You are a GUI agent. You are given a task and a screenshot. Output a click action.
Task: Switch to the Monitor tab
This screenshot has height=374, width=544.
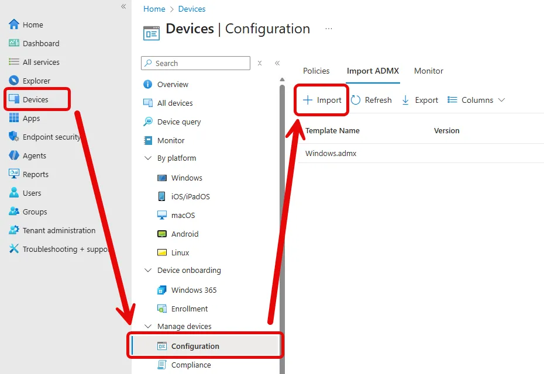coord(428,71)
